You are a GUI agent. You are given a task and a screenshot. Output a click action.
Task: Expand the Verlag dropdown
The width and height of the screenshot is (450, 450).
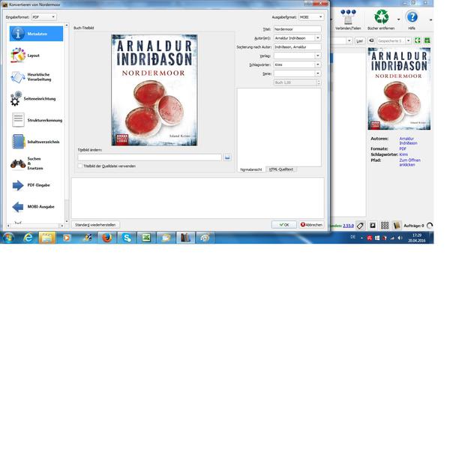point(318,55)
